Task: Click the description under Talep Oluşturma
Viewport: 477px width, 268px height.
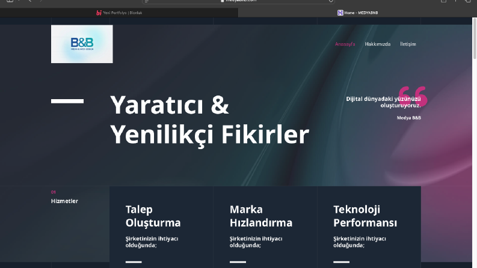Action: pos(152,242)
